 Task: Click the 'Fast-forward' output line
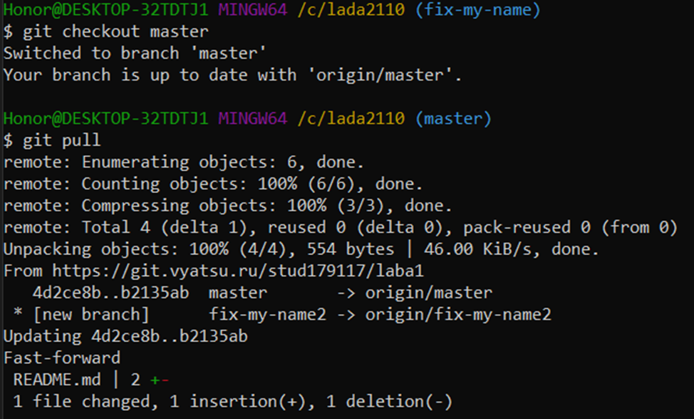[x=62, y=358]
